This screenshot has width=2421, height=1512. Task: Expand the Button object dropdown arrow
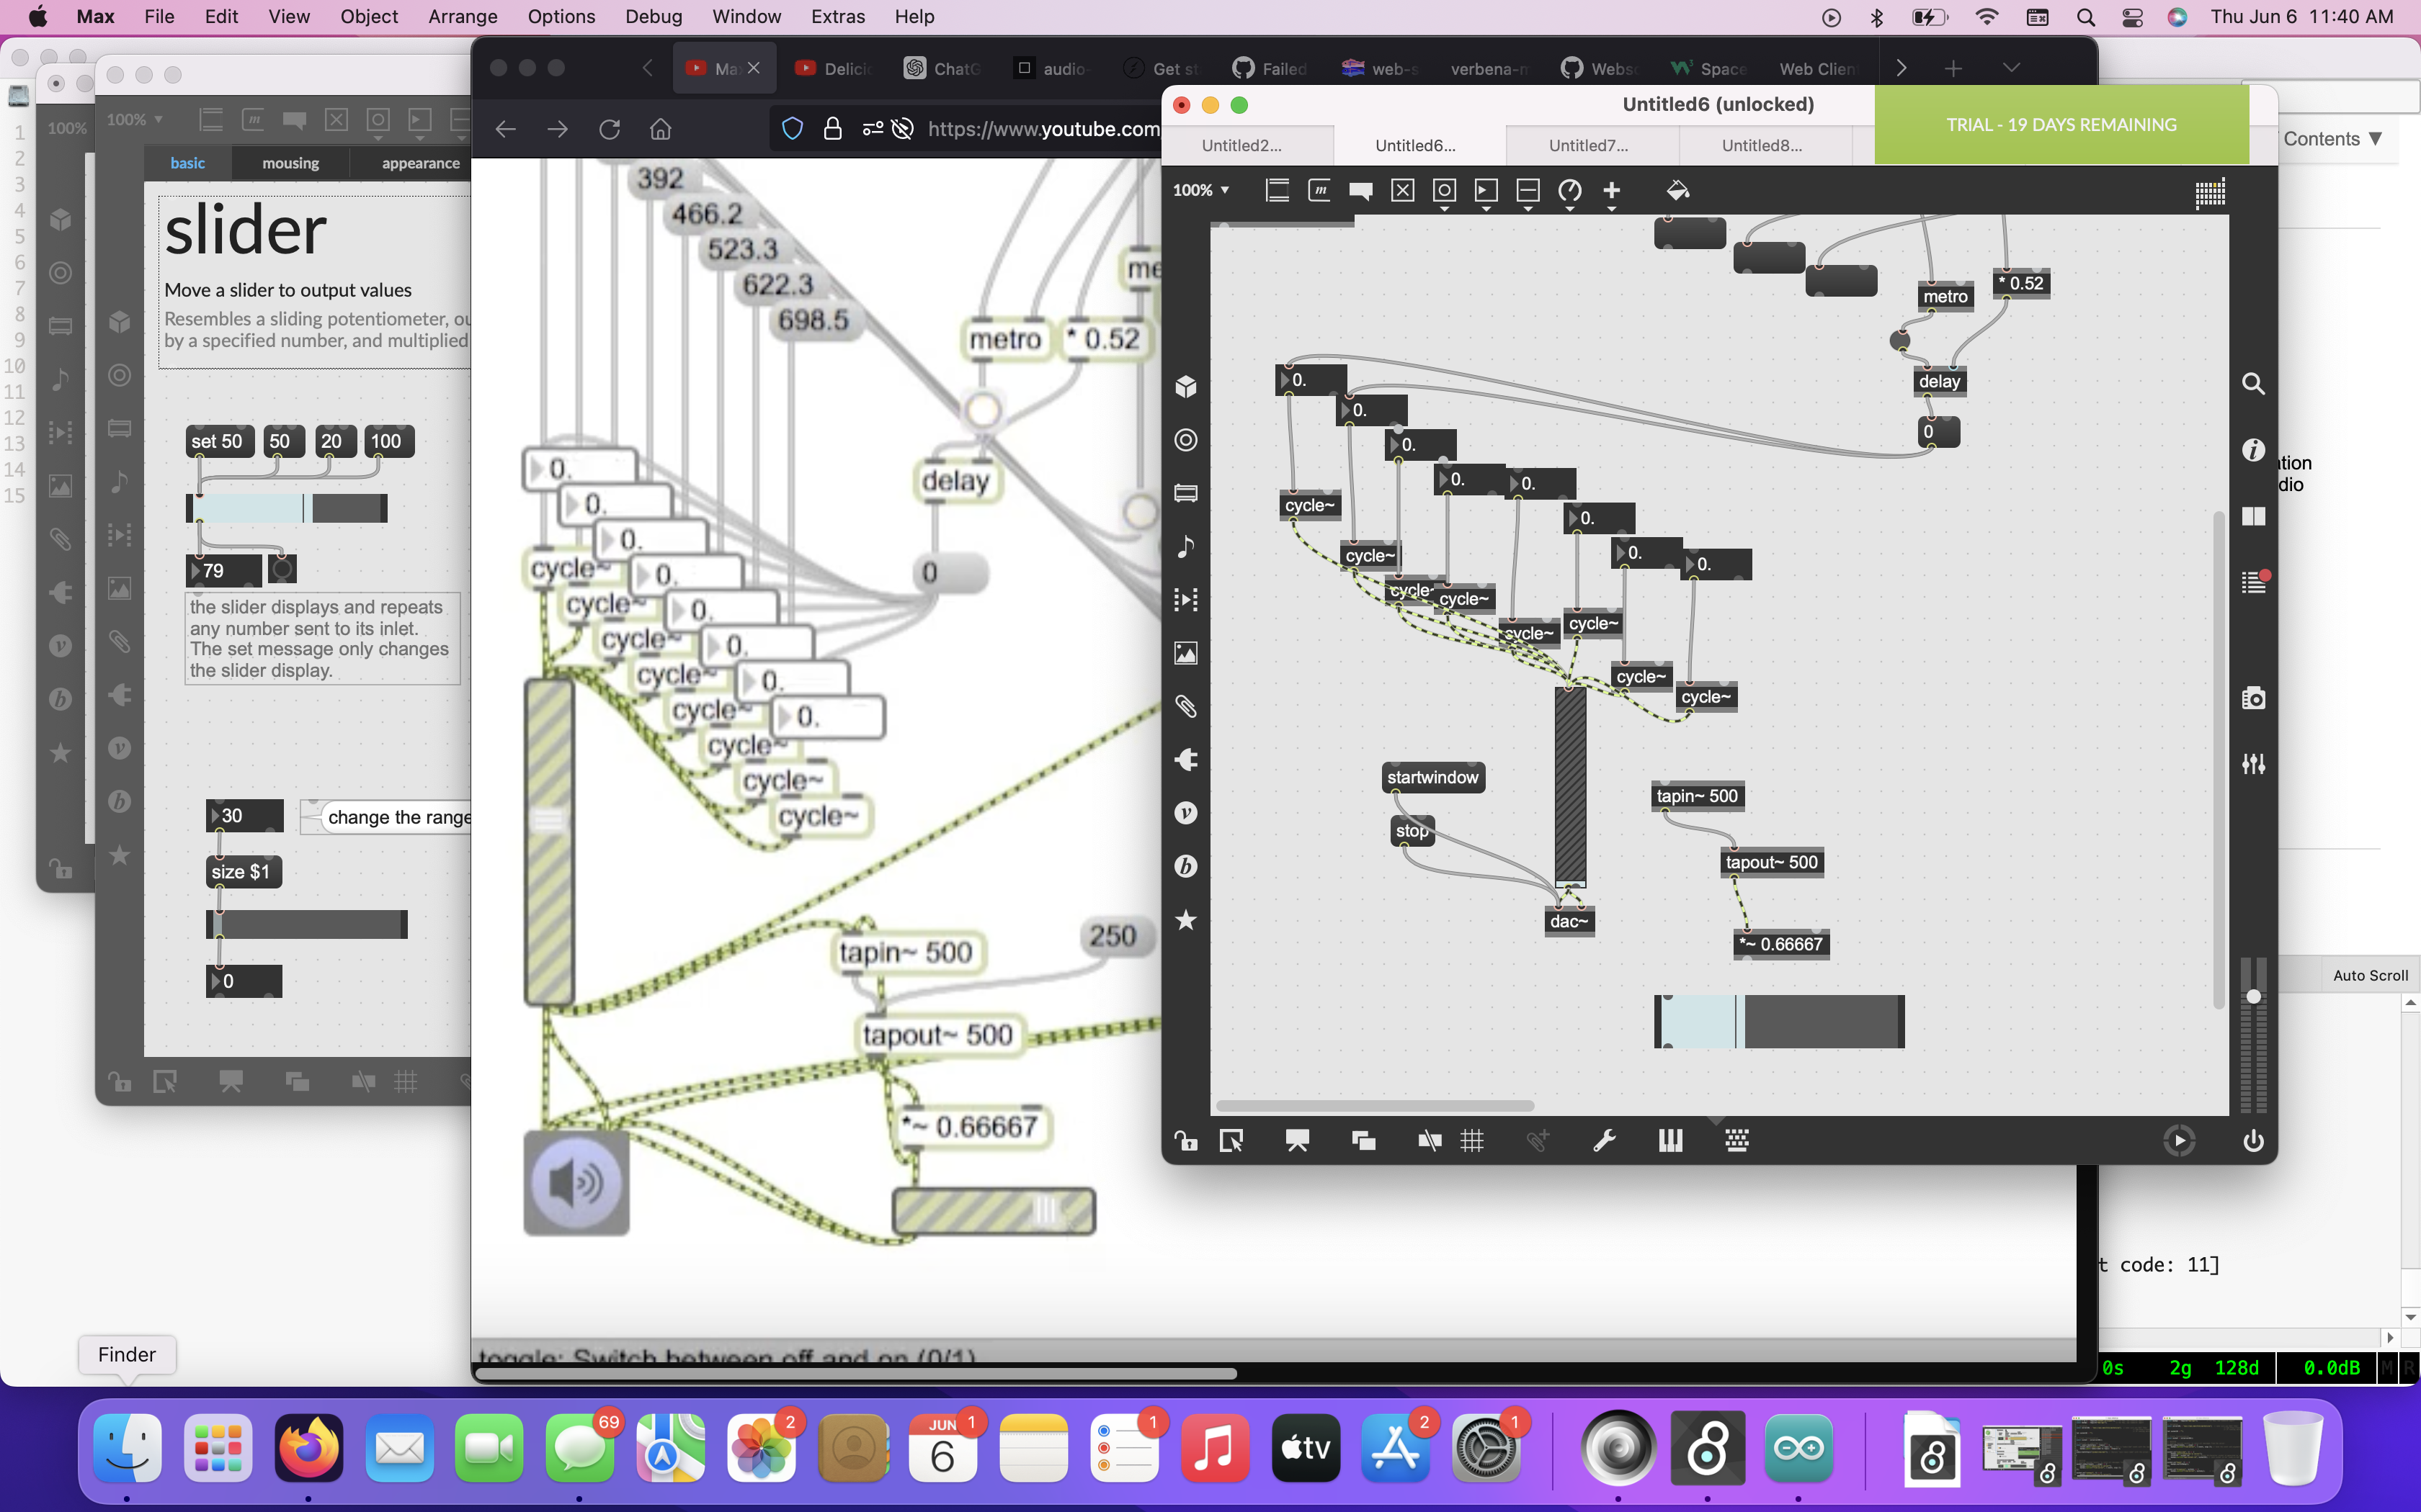click(x=1444, y=209)
